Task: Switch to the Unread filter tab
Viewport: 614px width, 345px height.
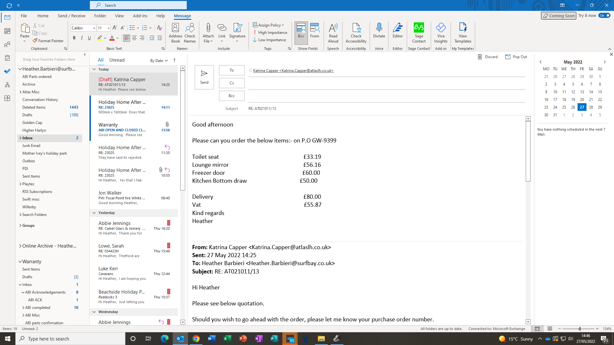Action: point(117,60)
